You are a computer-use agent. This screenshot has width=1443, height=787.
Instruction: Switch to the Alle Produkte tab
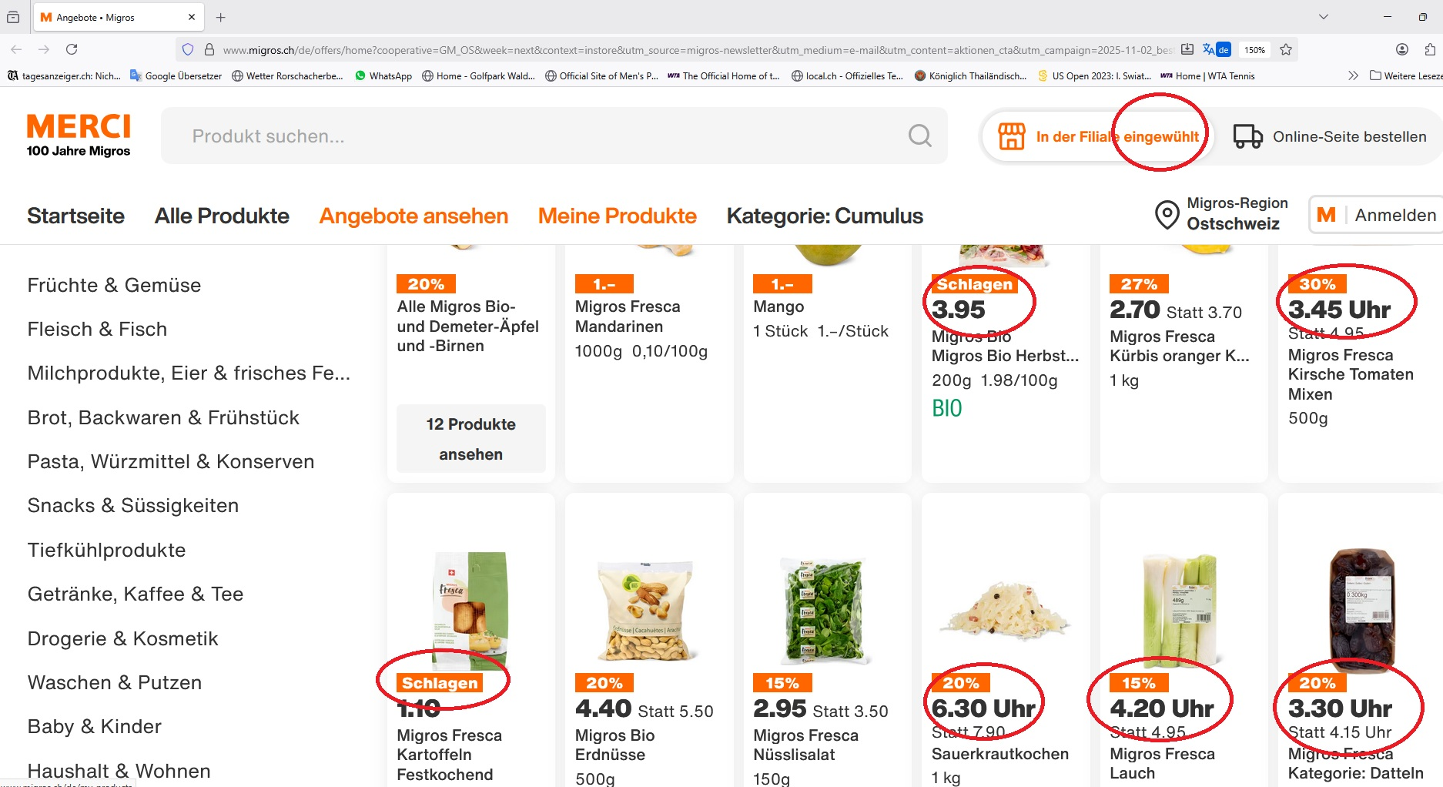click(x=222, y=216)
